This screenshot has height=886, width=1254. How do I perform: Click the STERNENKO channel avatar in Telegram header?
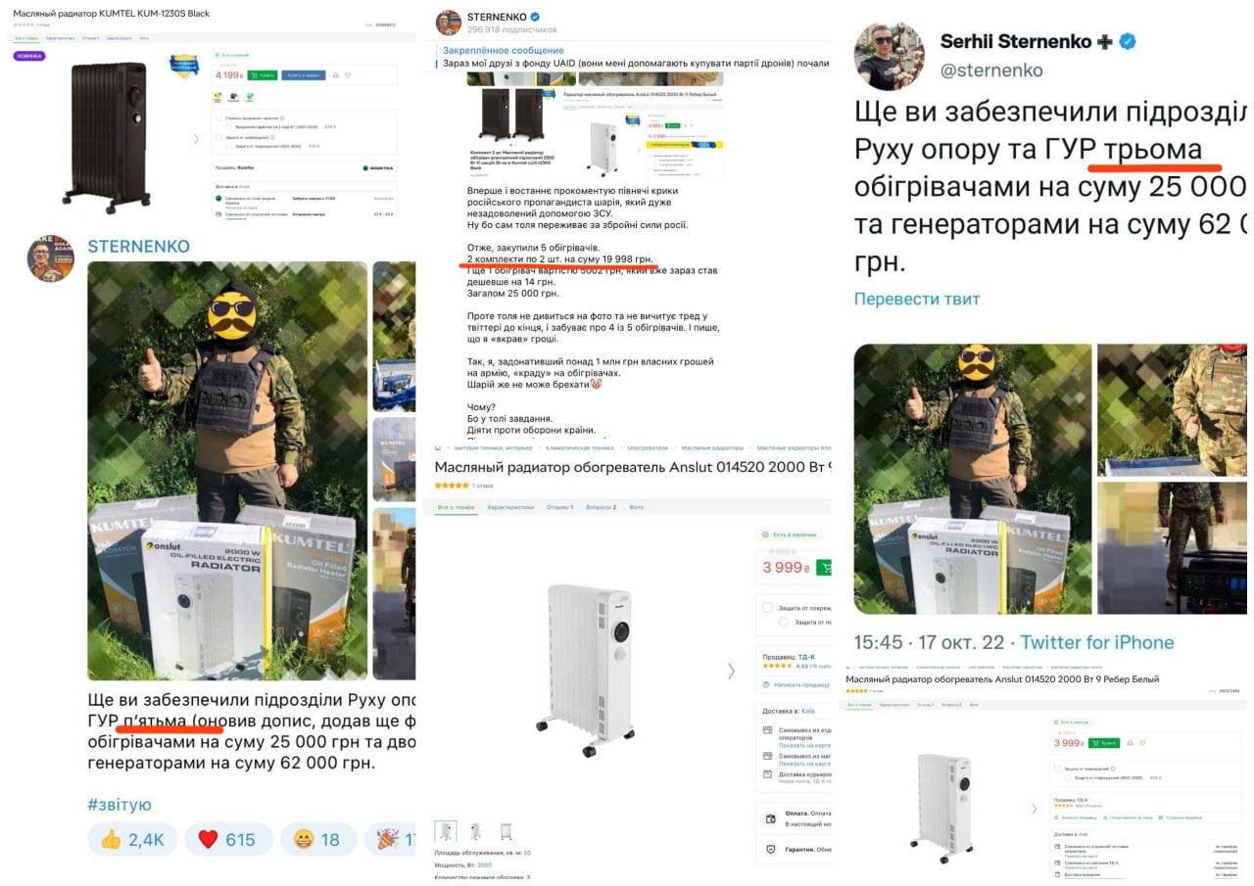coord(449,23)
